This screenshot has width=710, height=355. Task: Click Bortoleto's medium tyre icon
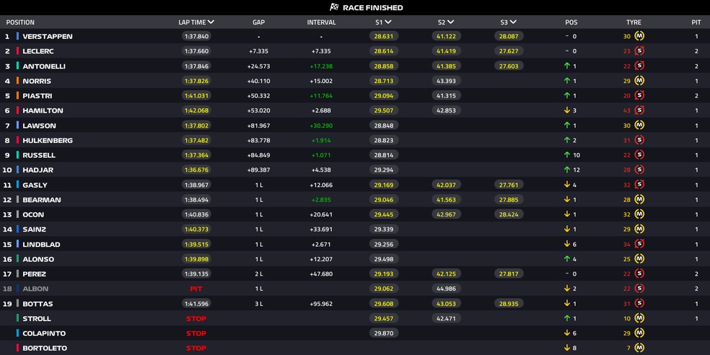pos(639,349)
